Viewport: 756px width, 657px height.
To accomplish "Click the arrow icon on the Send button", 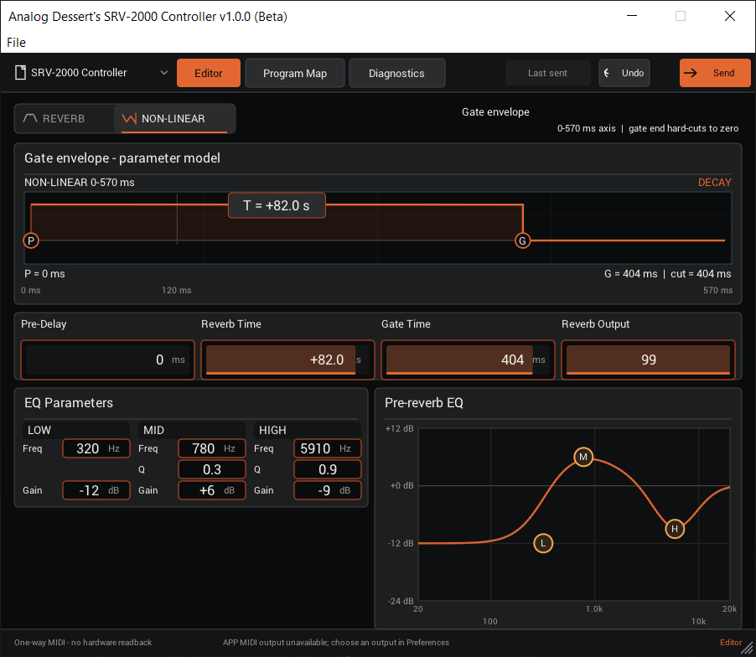I will pyautogui.click(x=691, y=73).
